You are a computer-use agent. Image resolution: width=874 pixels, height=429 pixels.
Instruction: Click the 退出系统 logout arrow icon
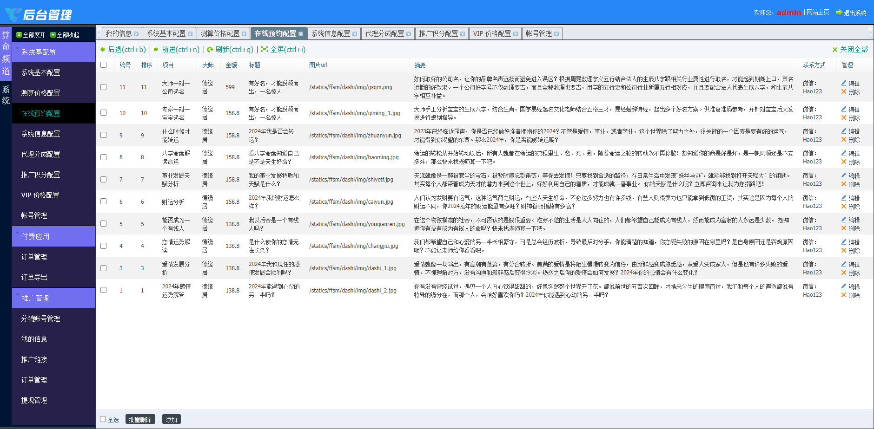pos(839,13)
